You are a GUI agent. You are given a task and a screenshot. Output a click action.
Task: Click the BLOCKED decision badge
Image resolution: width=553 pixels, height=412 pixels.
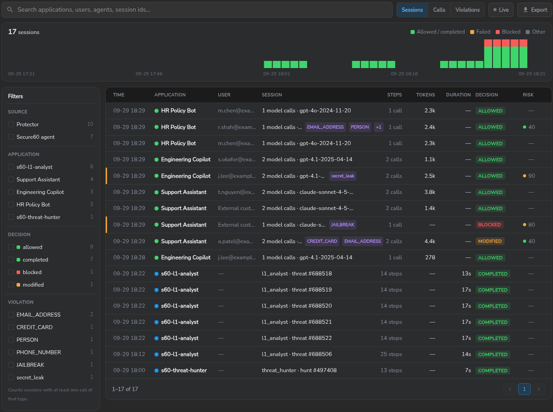point(489,225)
